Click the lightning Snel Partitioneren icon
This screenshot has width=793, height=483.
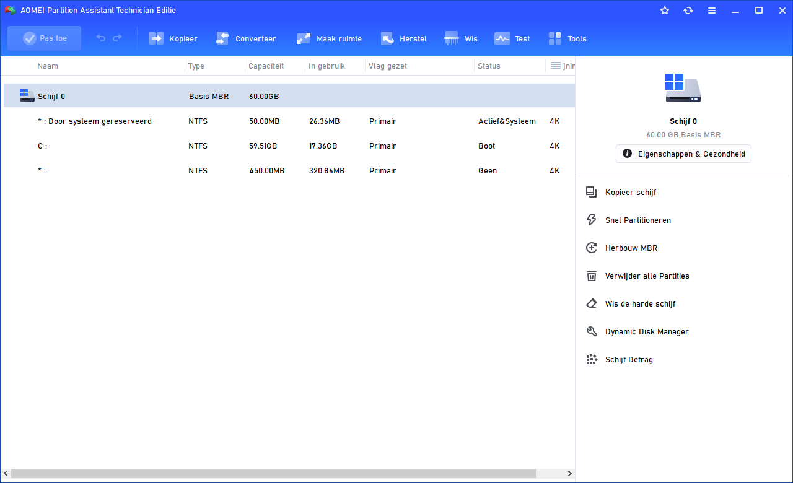[592, 220]
